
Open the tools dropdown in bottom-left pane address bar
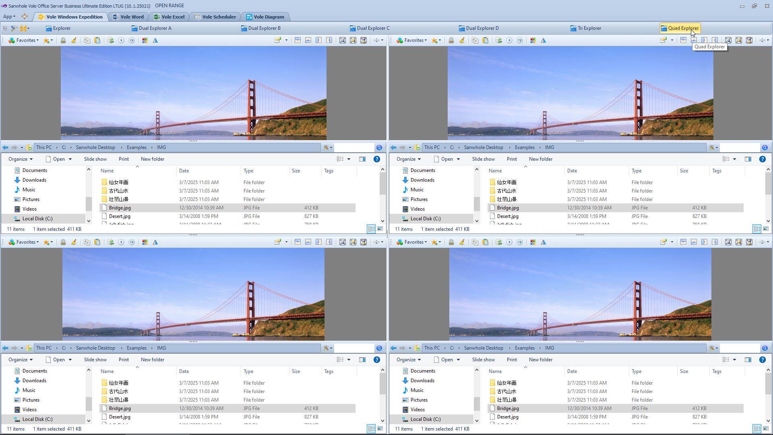(328, 348)
